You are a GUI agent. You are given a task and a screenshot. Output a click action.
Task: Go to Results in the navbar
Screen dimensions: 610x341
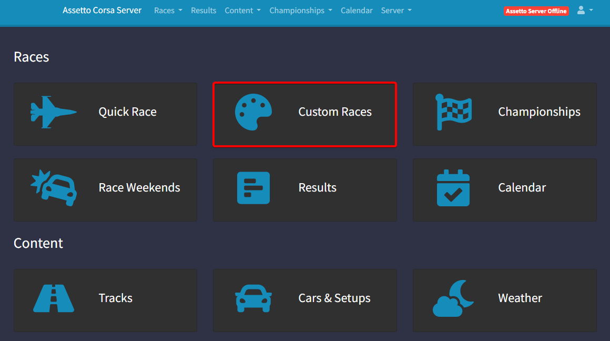(x=204, y=11)
